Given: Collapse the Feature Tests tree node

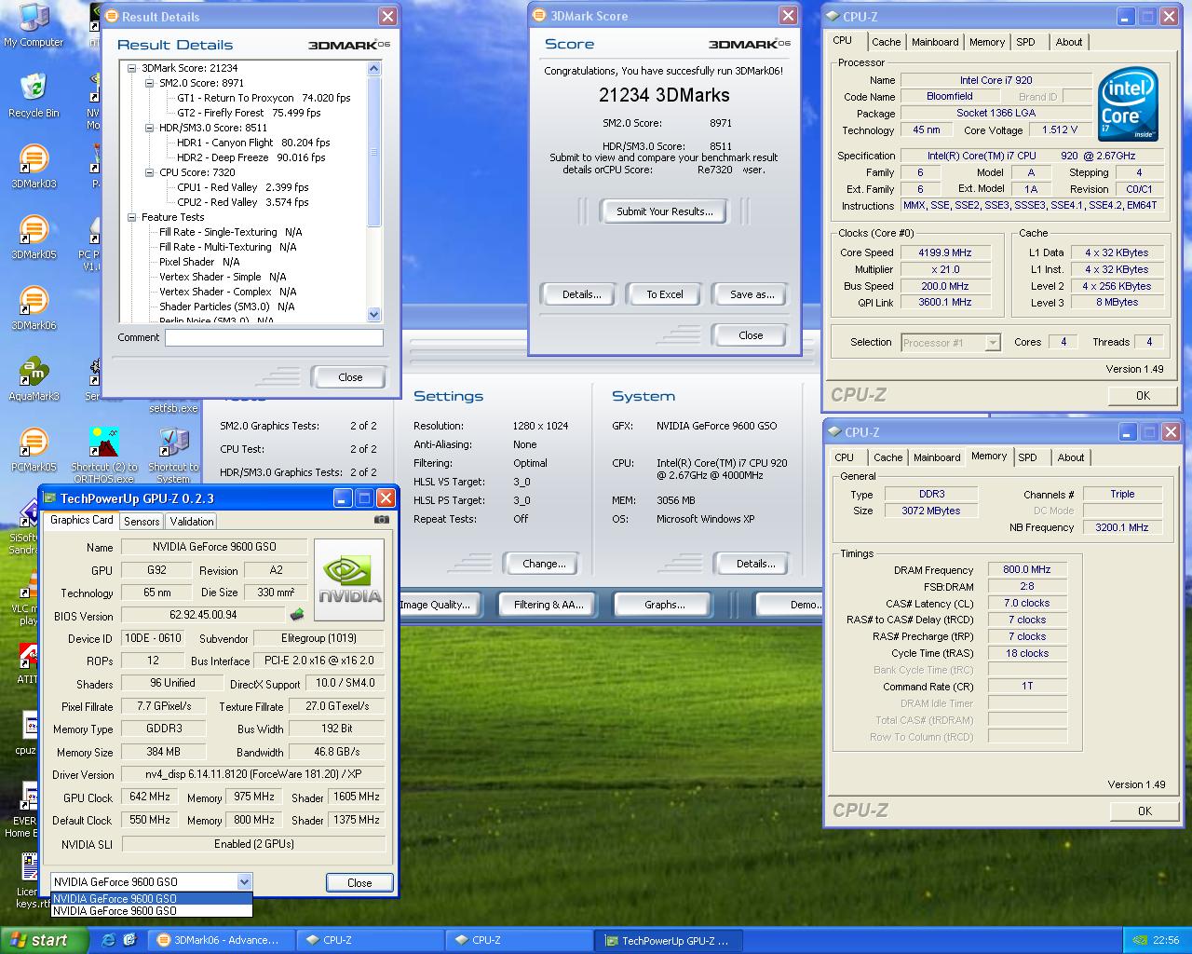Looking at the screenshot, I should [x=131, y=217].
